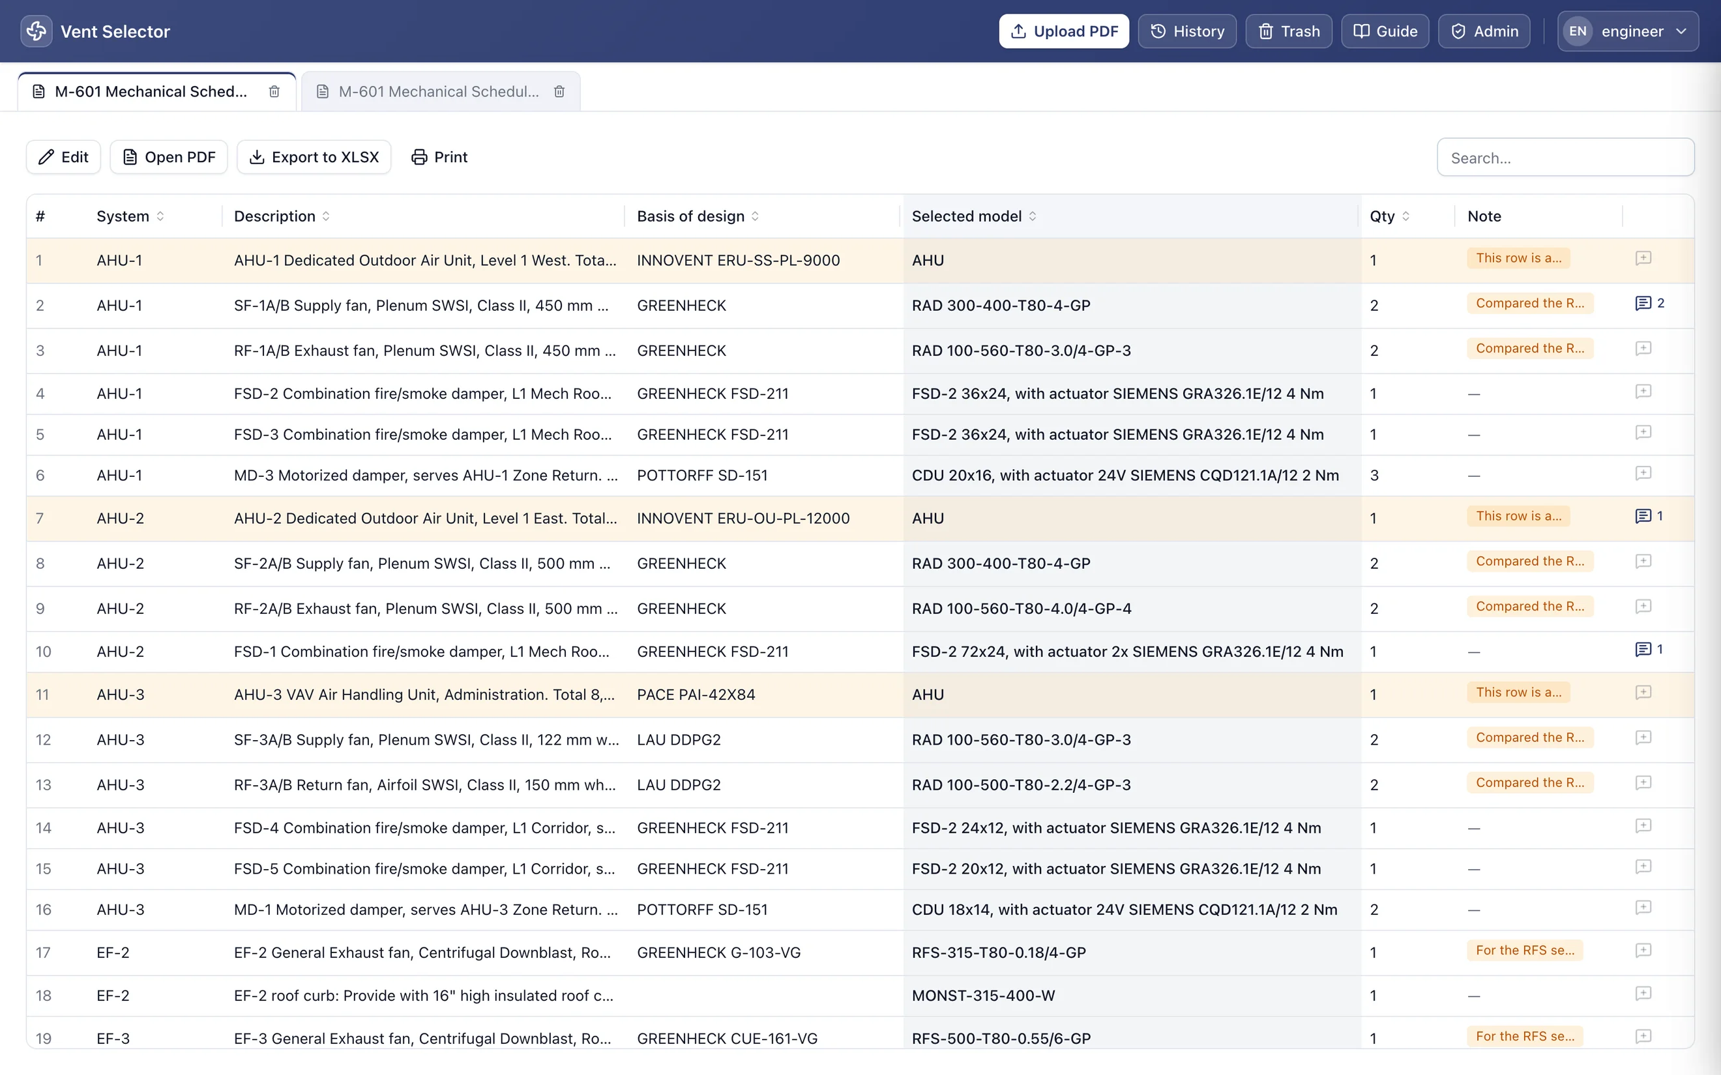Open comments on row 2 SF-1A/B
This screenshot has height=1075, width=1721.
(1649, 304)
